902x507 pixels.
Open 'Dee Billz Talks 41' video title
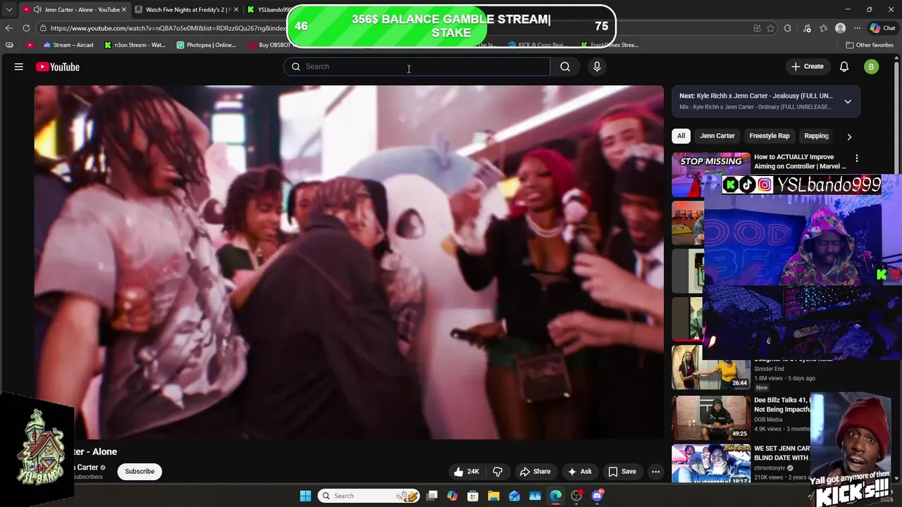(x=782, y=405)
